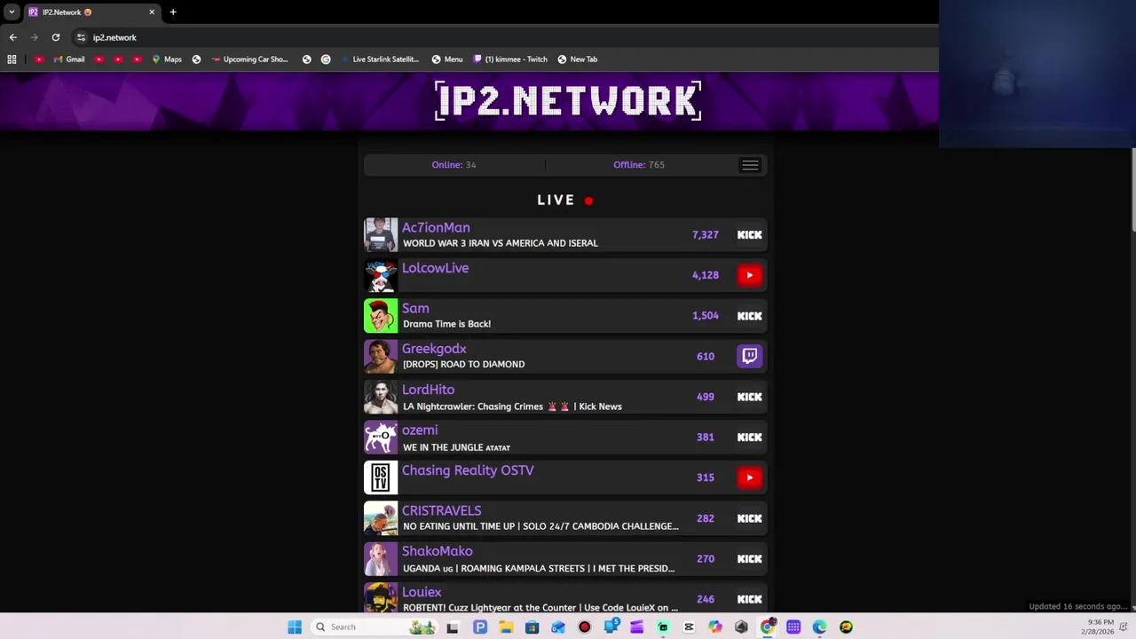Image resolution: width=1136 pixels, height=639 pixels.
Task: Open the tab search dropdown arrow
Action: 12,12
